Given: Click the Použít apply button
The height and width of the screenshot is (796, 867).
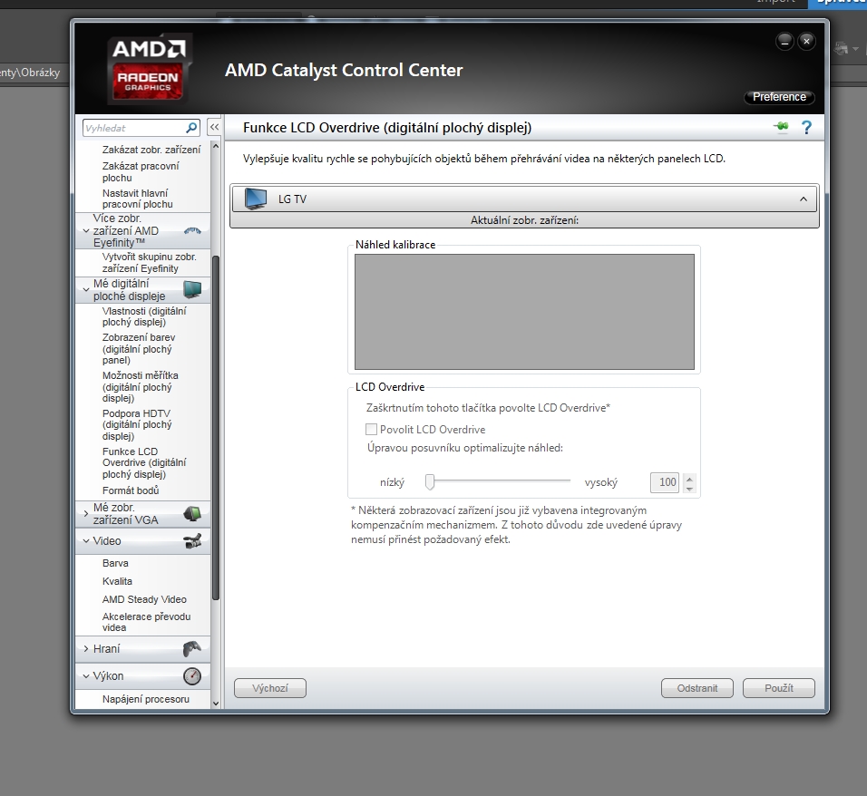Looking at the screenshot, I should pyautogui.click(x=778, y=688).
